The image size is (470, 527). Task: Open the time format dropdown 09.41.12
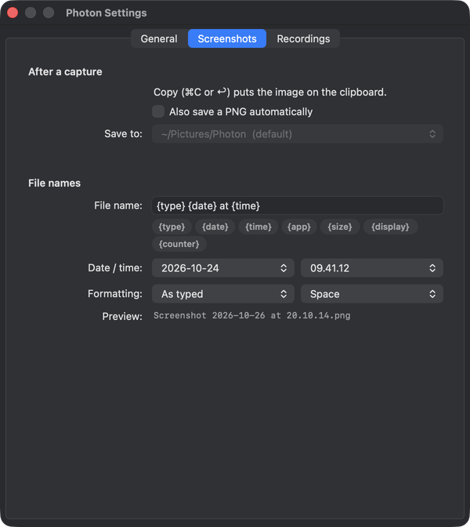372,268
